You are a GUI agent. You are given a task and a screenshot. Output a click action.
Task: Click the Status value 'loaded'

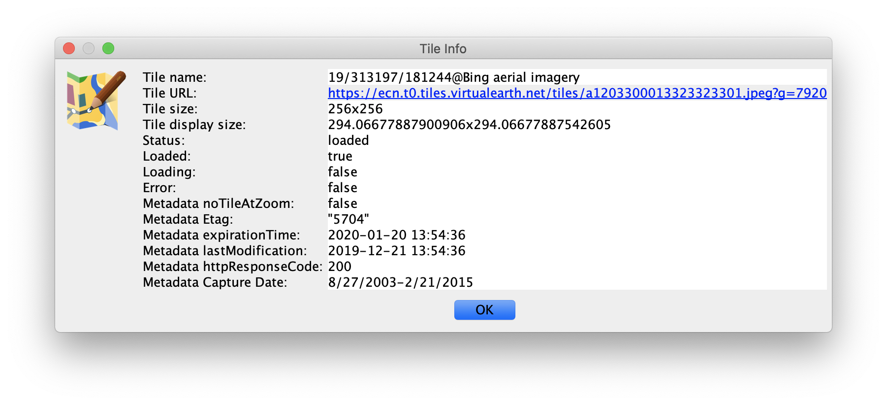pyautogui.click(x=348, y=140)
